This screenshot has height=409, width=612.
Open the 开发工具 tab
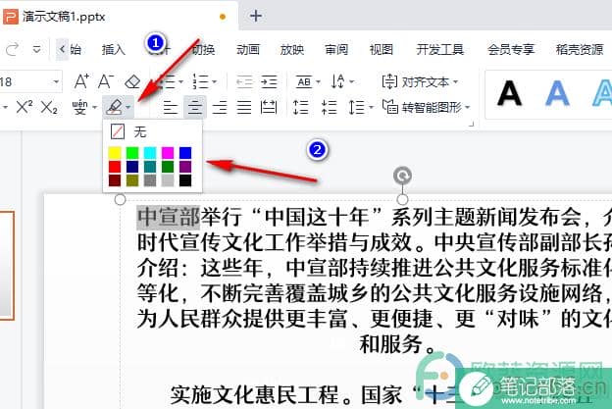(439, 50)
